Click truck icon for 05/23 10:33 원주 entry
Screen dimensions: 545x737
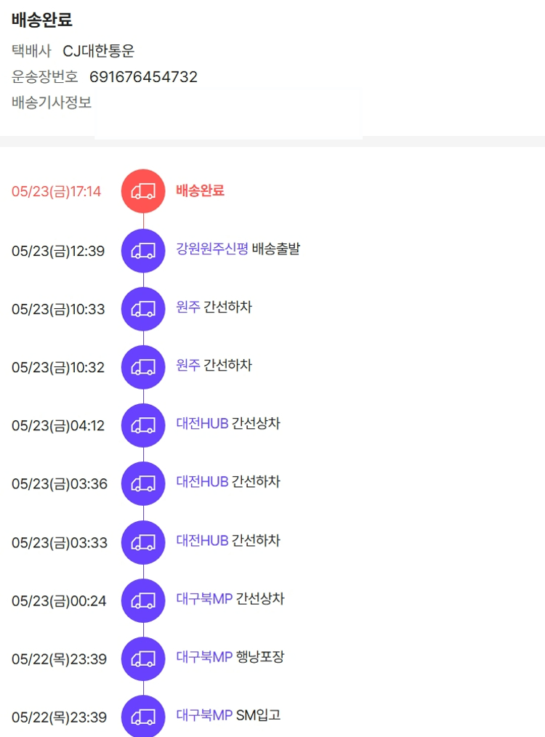coord(143,309)
